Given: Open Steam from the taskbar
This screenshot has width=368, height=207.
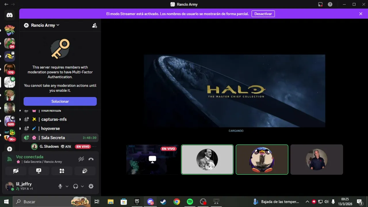Looking at the screenshot, I should [163, 202].
